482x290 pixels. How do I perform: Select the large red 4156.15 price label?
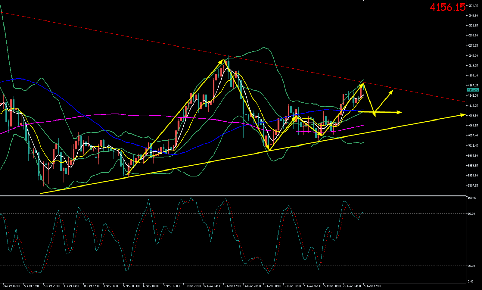(447, 7)
